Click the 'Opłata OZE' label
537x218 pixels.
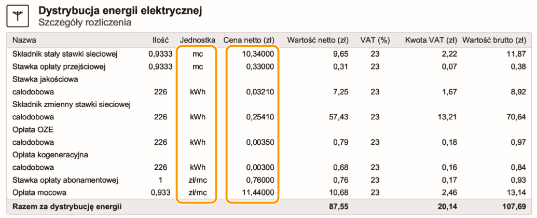pos(34,130)
